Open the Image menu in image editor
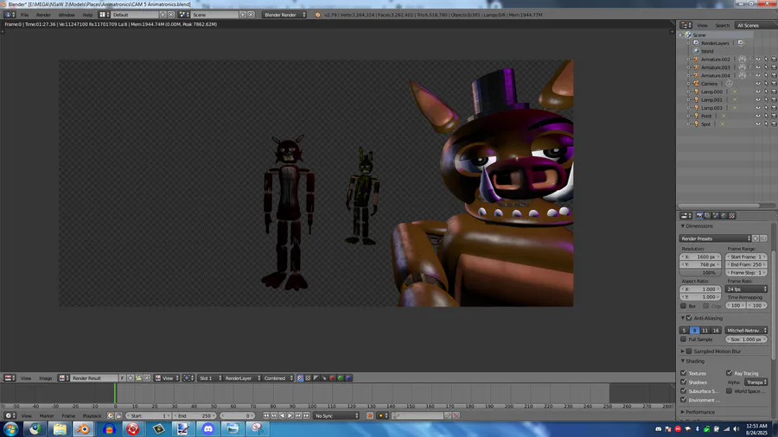The image size is (778, 437). tap(45, 378)
